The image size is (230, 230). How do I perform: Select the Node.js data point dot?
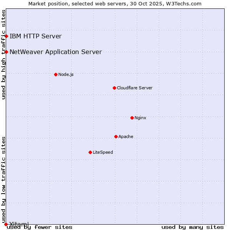click(x=56, y=74)
